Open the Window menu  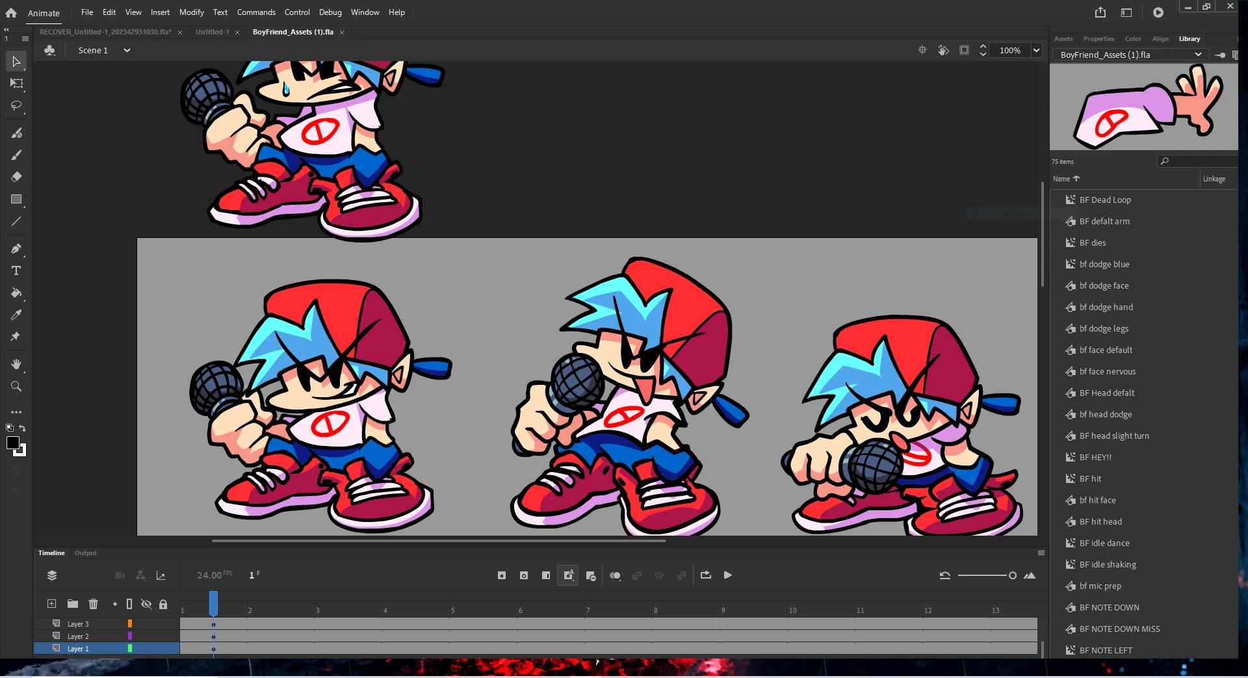[365, 12]
